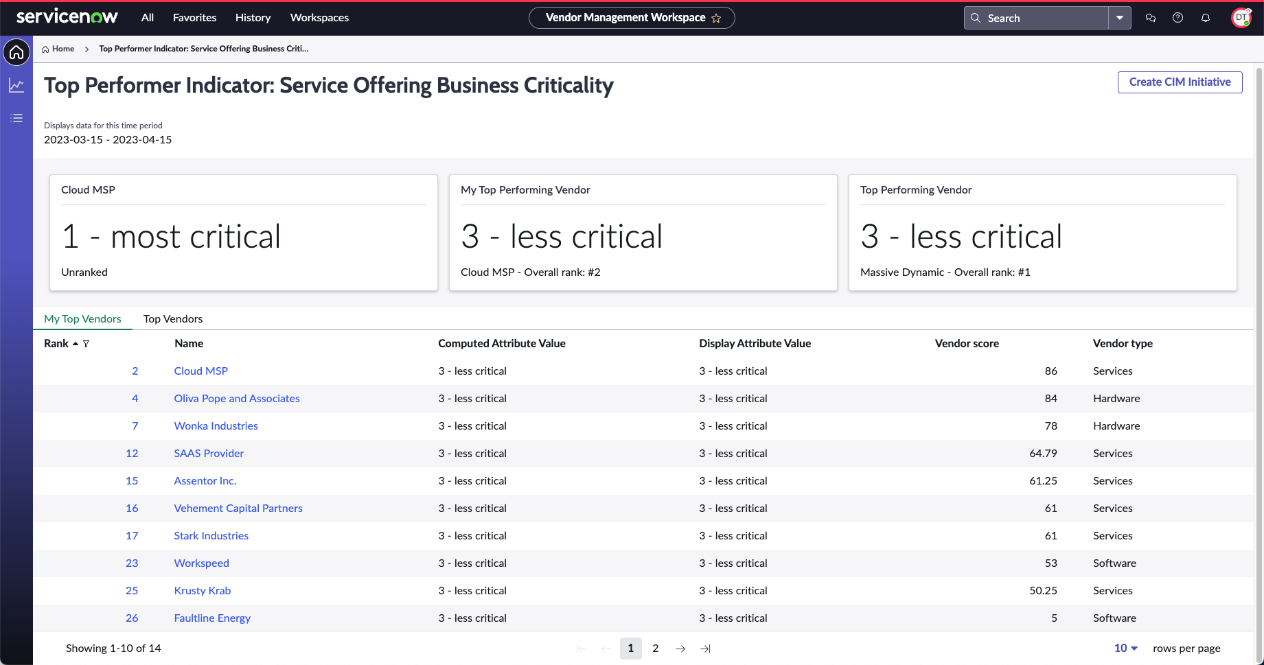1264x665 pixels.
Task: Open the notifications bell icon
Action: [x=1206, y=18]
